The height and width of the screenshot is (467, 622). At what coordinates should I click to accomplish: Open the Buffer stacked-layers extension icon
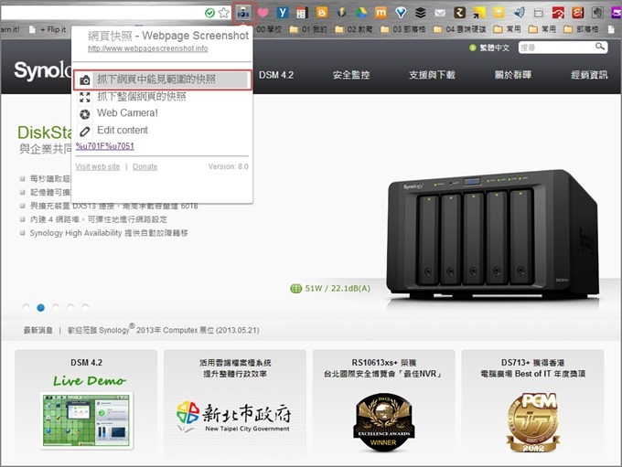(420, 13)
